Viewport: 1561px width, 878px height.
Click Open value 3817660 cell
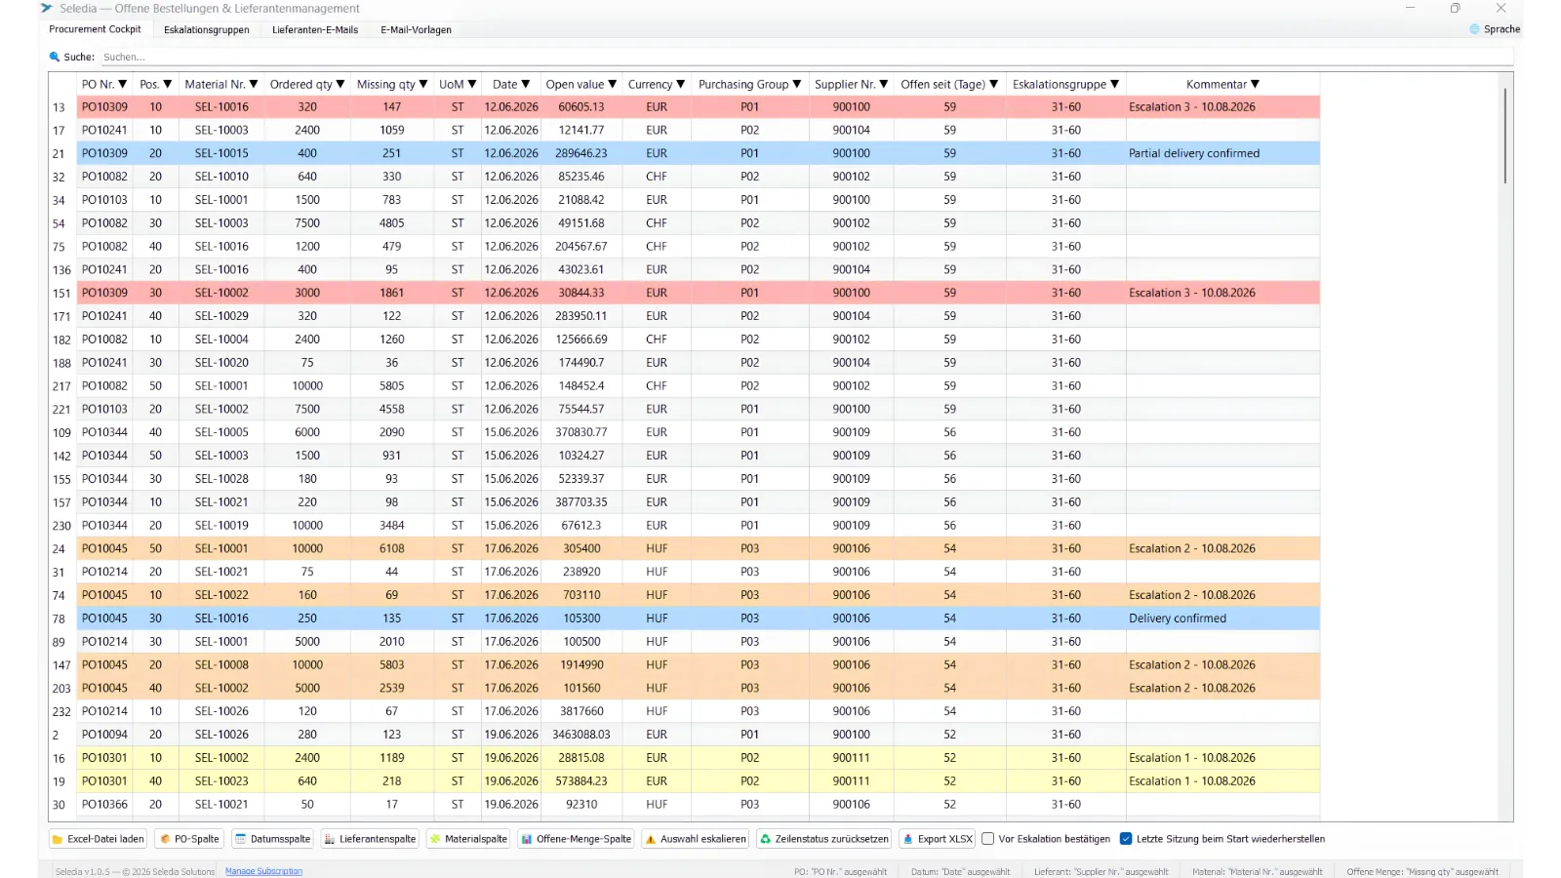click(x=581, y=711)
